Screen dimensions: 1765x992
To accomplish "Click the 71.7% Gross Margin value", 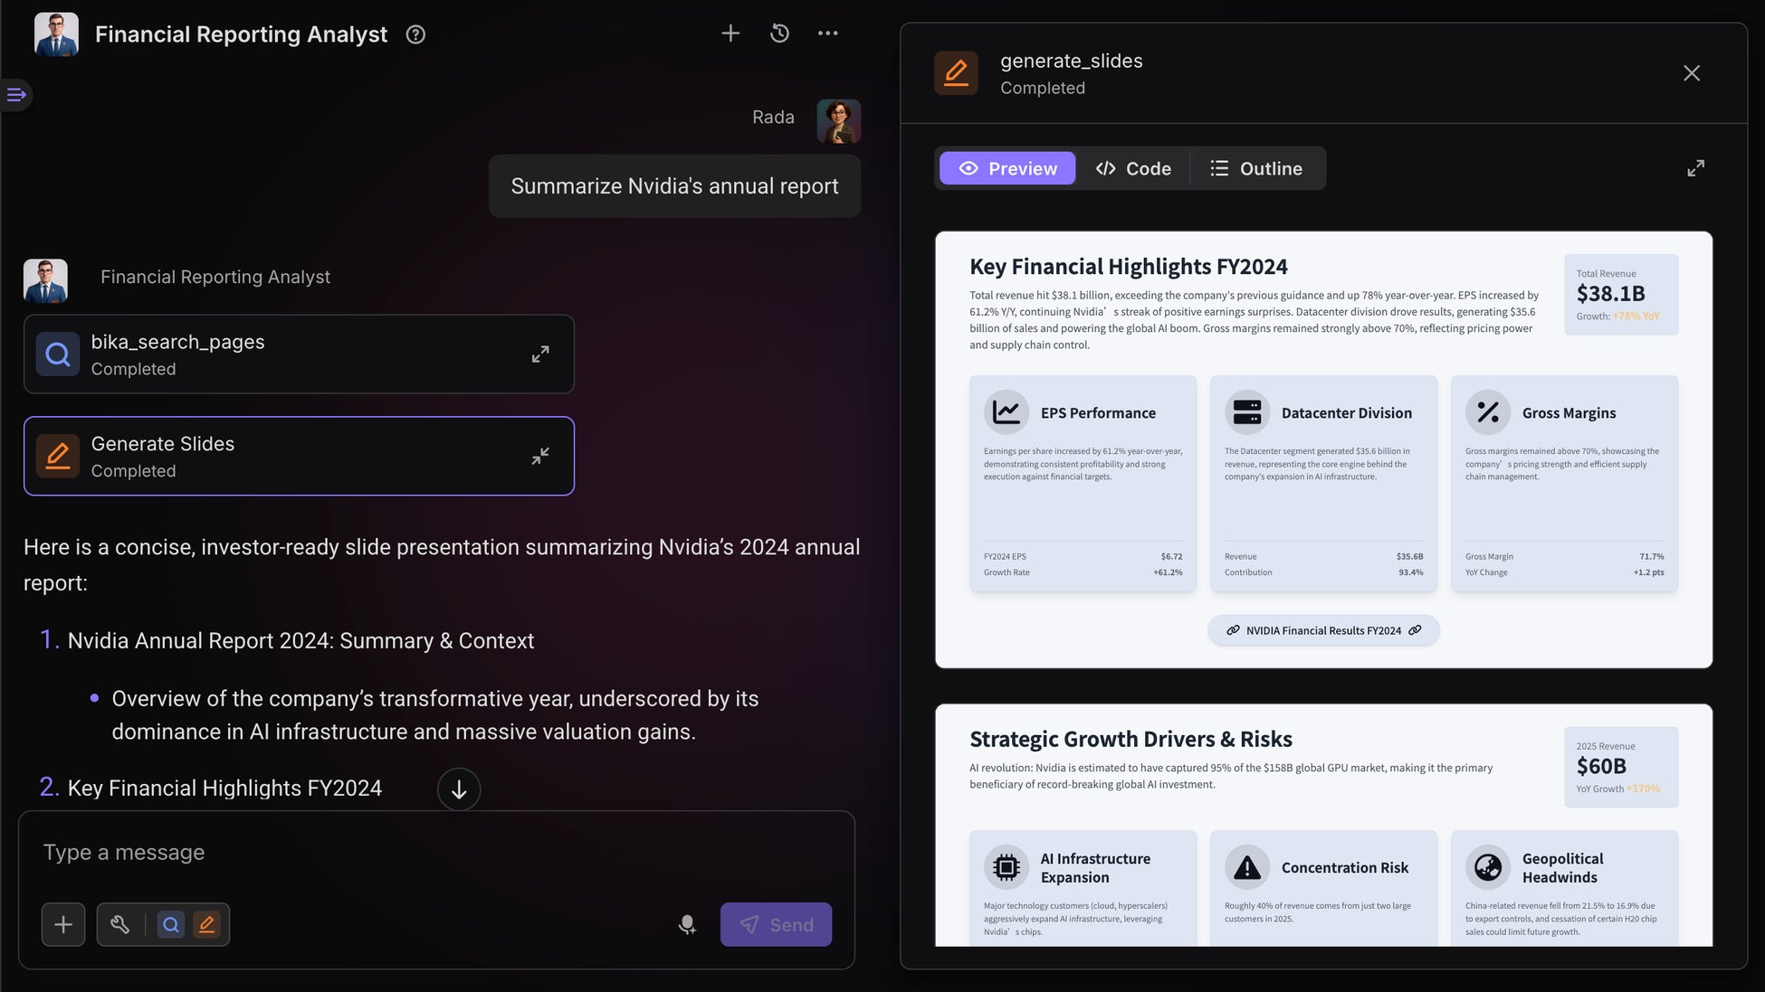I will tap(1651, 556).
